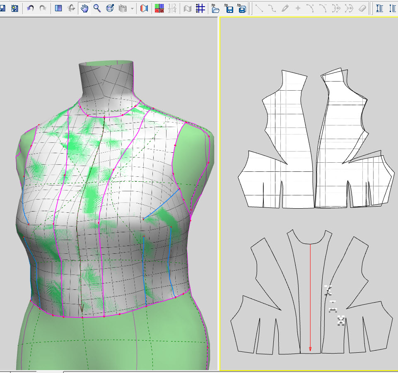Click the red grain line arrow

[x=310, y=298]
